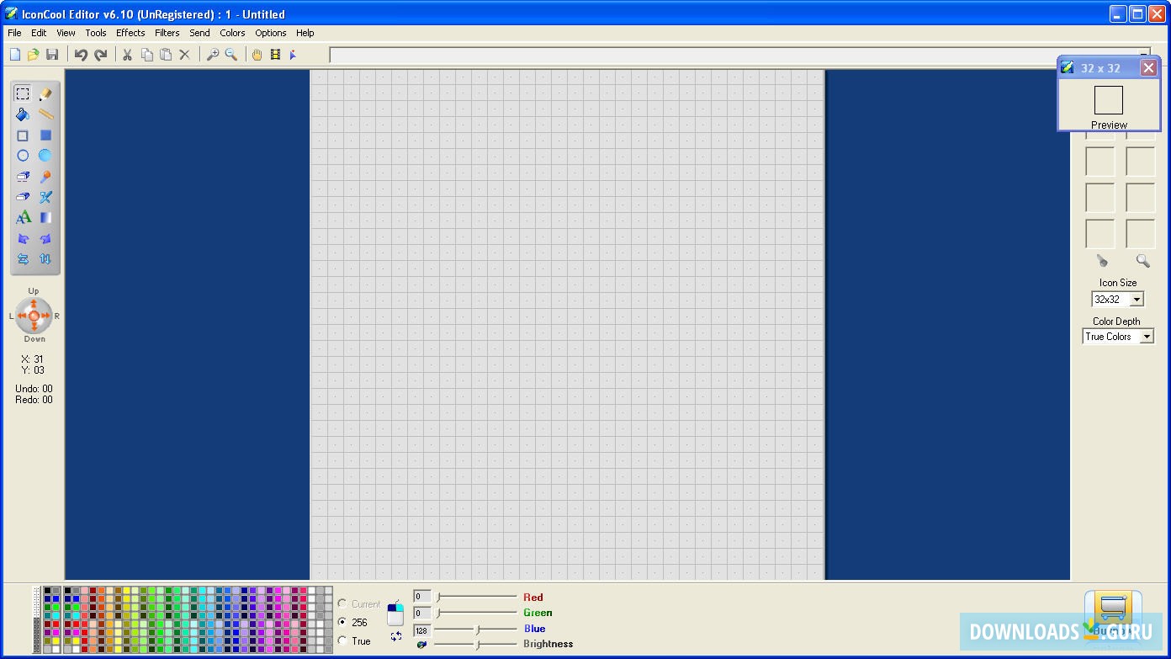Select the Color Picker dropper tool
Screen dimensions: 1171x659
click(45, 177)
